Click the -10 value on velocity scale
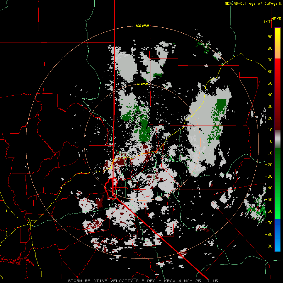Image resolution: width=283 pixels, height=283 pixels. (x=269, y=153)
